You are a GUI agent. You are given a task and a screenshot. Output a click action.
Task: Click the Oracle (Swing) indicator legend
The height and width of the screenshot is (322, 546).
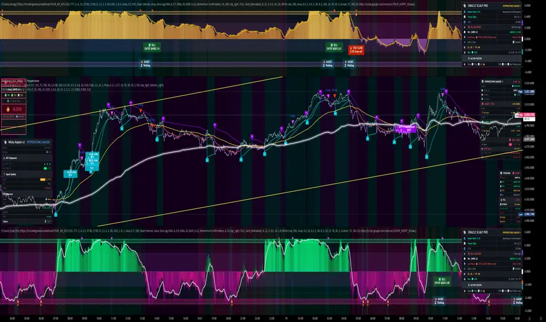(209, 5)
